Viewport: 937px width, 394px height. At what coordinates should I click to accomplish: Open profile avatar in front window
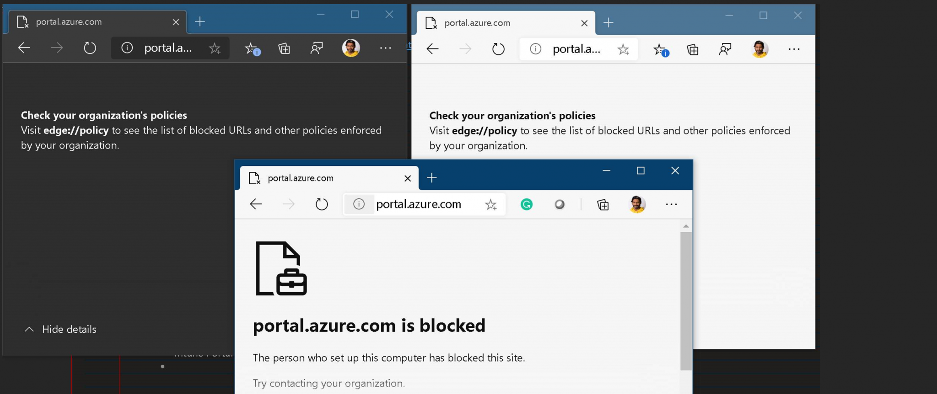637,204
